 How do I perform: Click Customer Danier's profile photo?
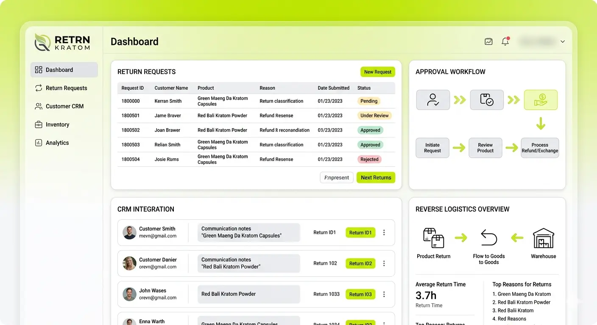pyautogui.click(x=129, y=263)
